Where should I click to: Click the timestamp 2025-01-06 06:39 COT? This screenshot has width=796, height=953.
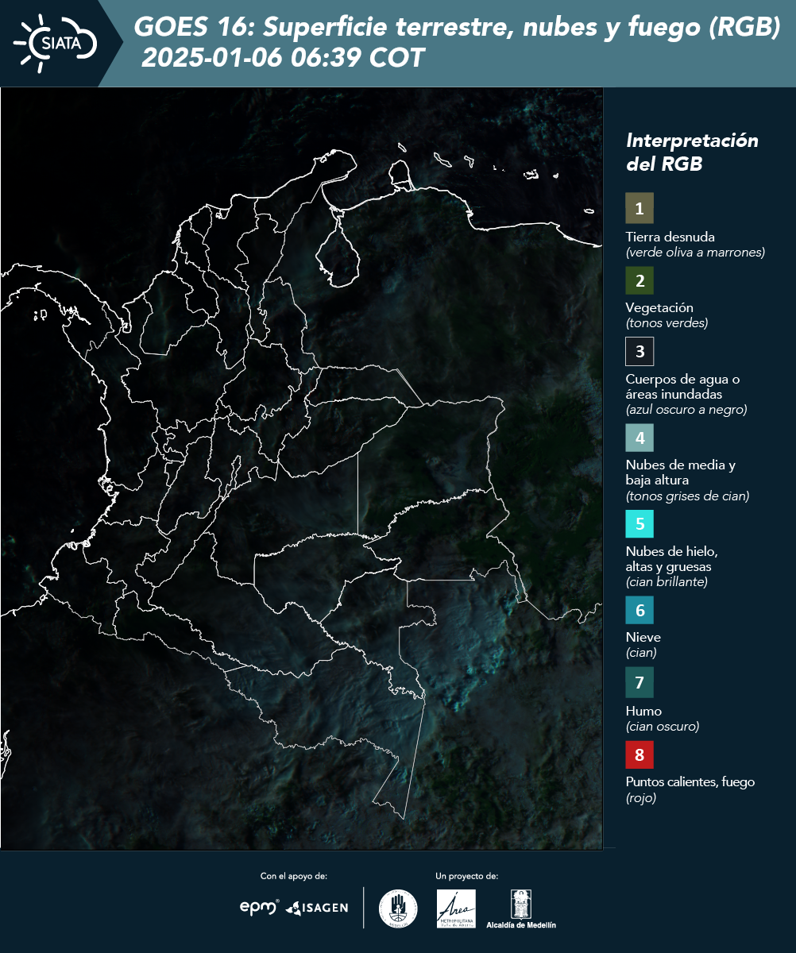[x=283, y=58]
